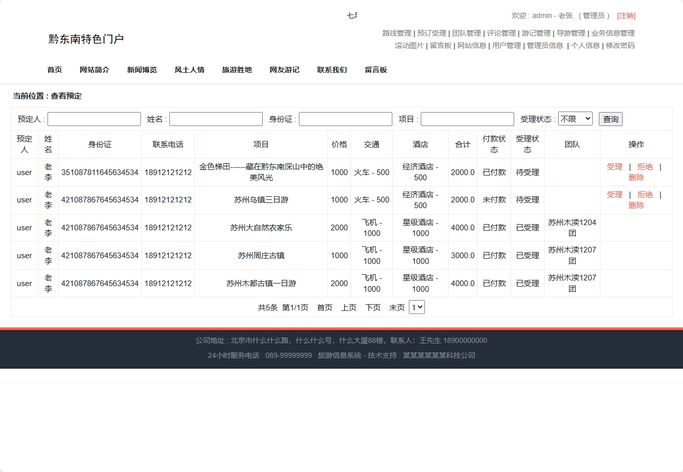The image size is (683, 472).
Task: Open the 预订受理 management link
Action: tap(431, 33)
